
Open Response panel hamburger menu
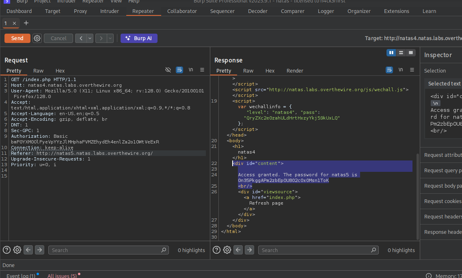(412, 70)
